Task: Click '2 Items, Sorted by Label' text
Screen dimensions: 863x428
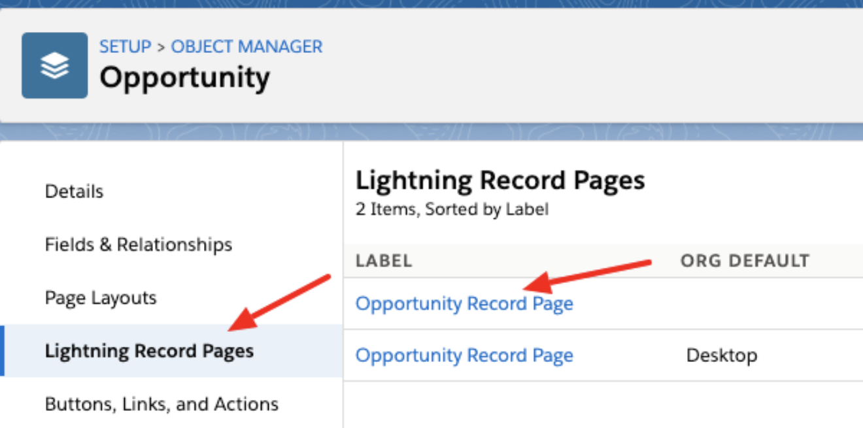Action: click(x=452, y=210)
